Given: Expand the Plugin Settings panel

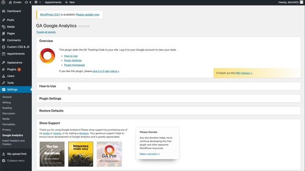Looking at the screenshot, I should [x=168, y=98].
